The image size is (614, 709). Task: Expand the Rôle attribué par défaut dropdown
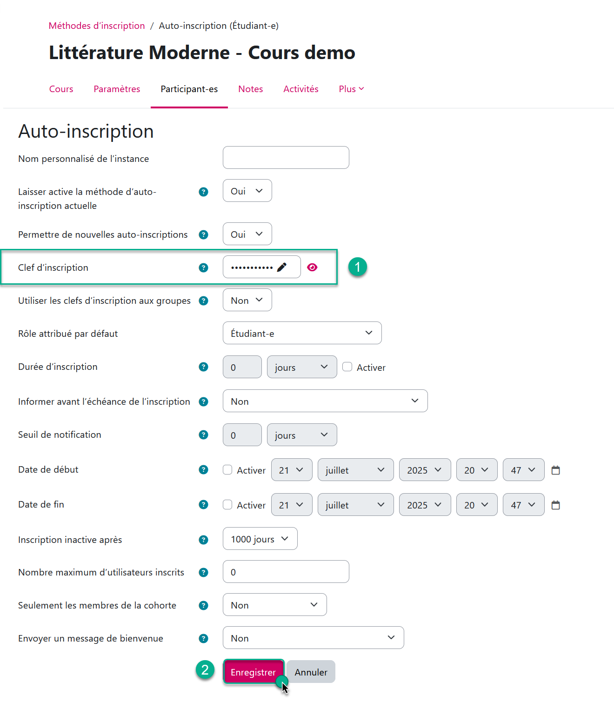point(302,333)
